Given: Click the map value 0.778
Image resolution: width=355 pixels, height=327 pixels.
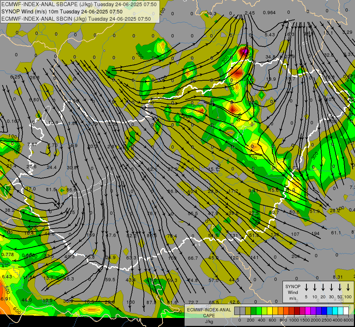Looking at the screenshot, I should (x=8, y=255).
